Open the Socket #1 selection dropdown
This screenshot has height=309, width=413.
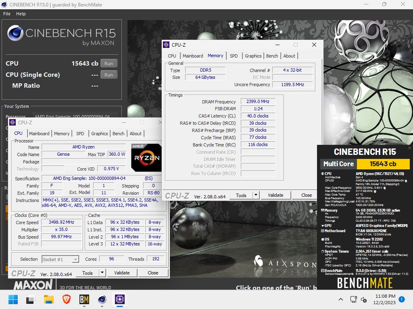60,260
